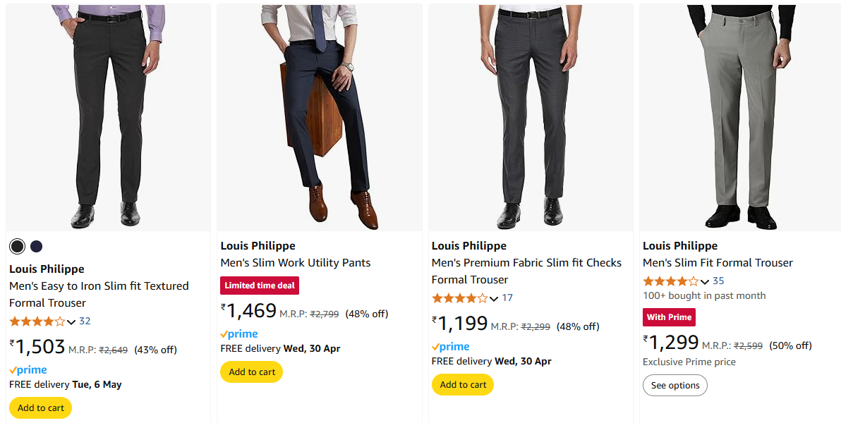Select the navy blue color swatch

pyautogui.click(x=36, y=246)
